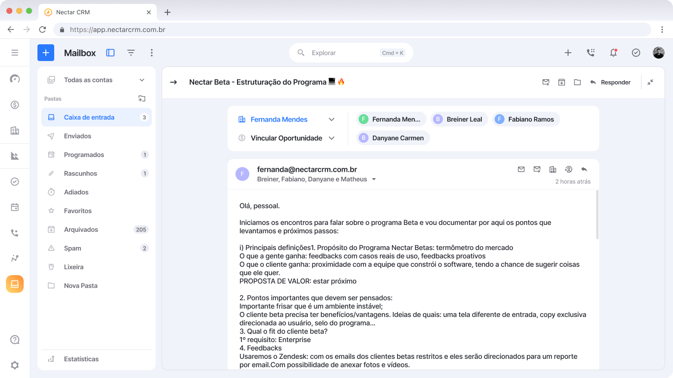Click the "2 horas atrás" timestamp
673x378 pixels.
point(572,182)
